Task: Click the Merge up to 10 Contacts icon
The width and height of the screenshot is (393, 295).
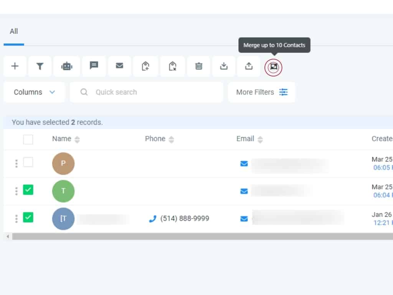Action: [x=273, y=67]
